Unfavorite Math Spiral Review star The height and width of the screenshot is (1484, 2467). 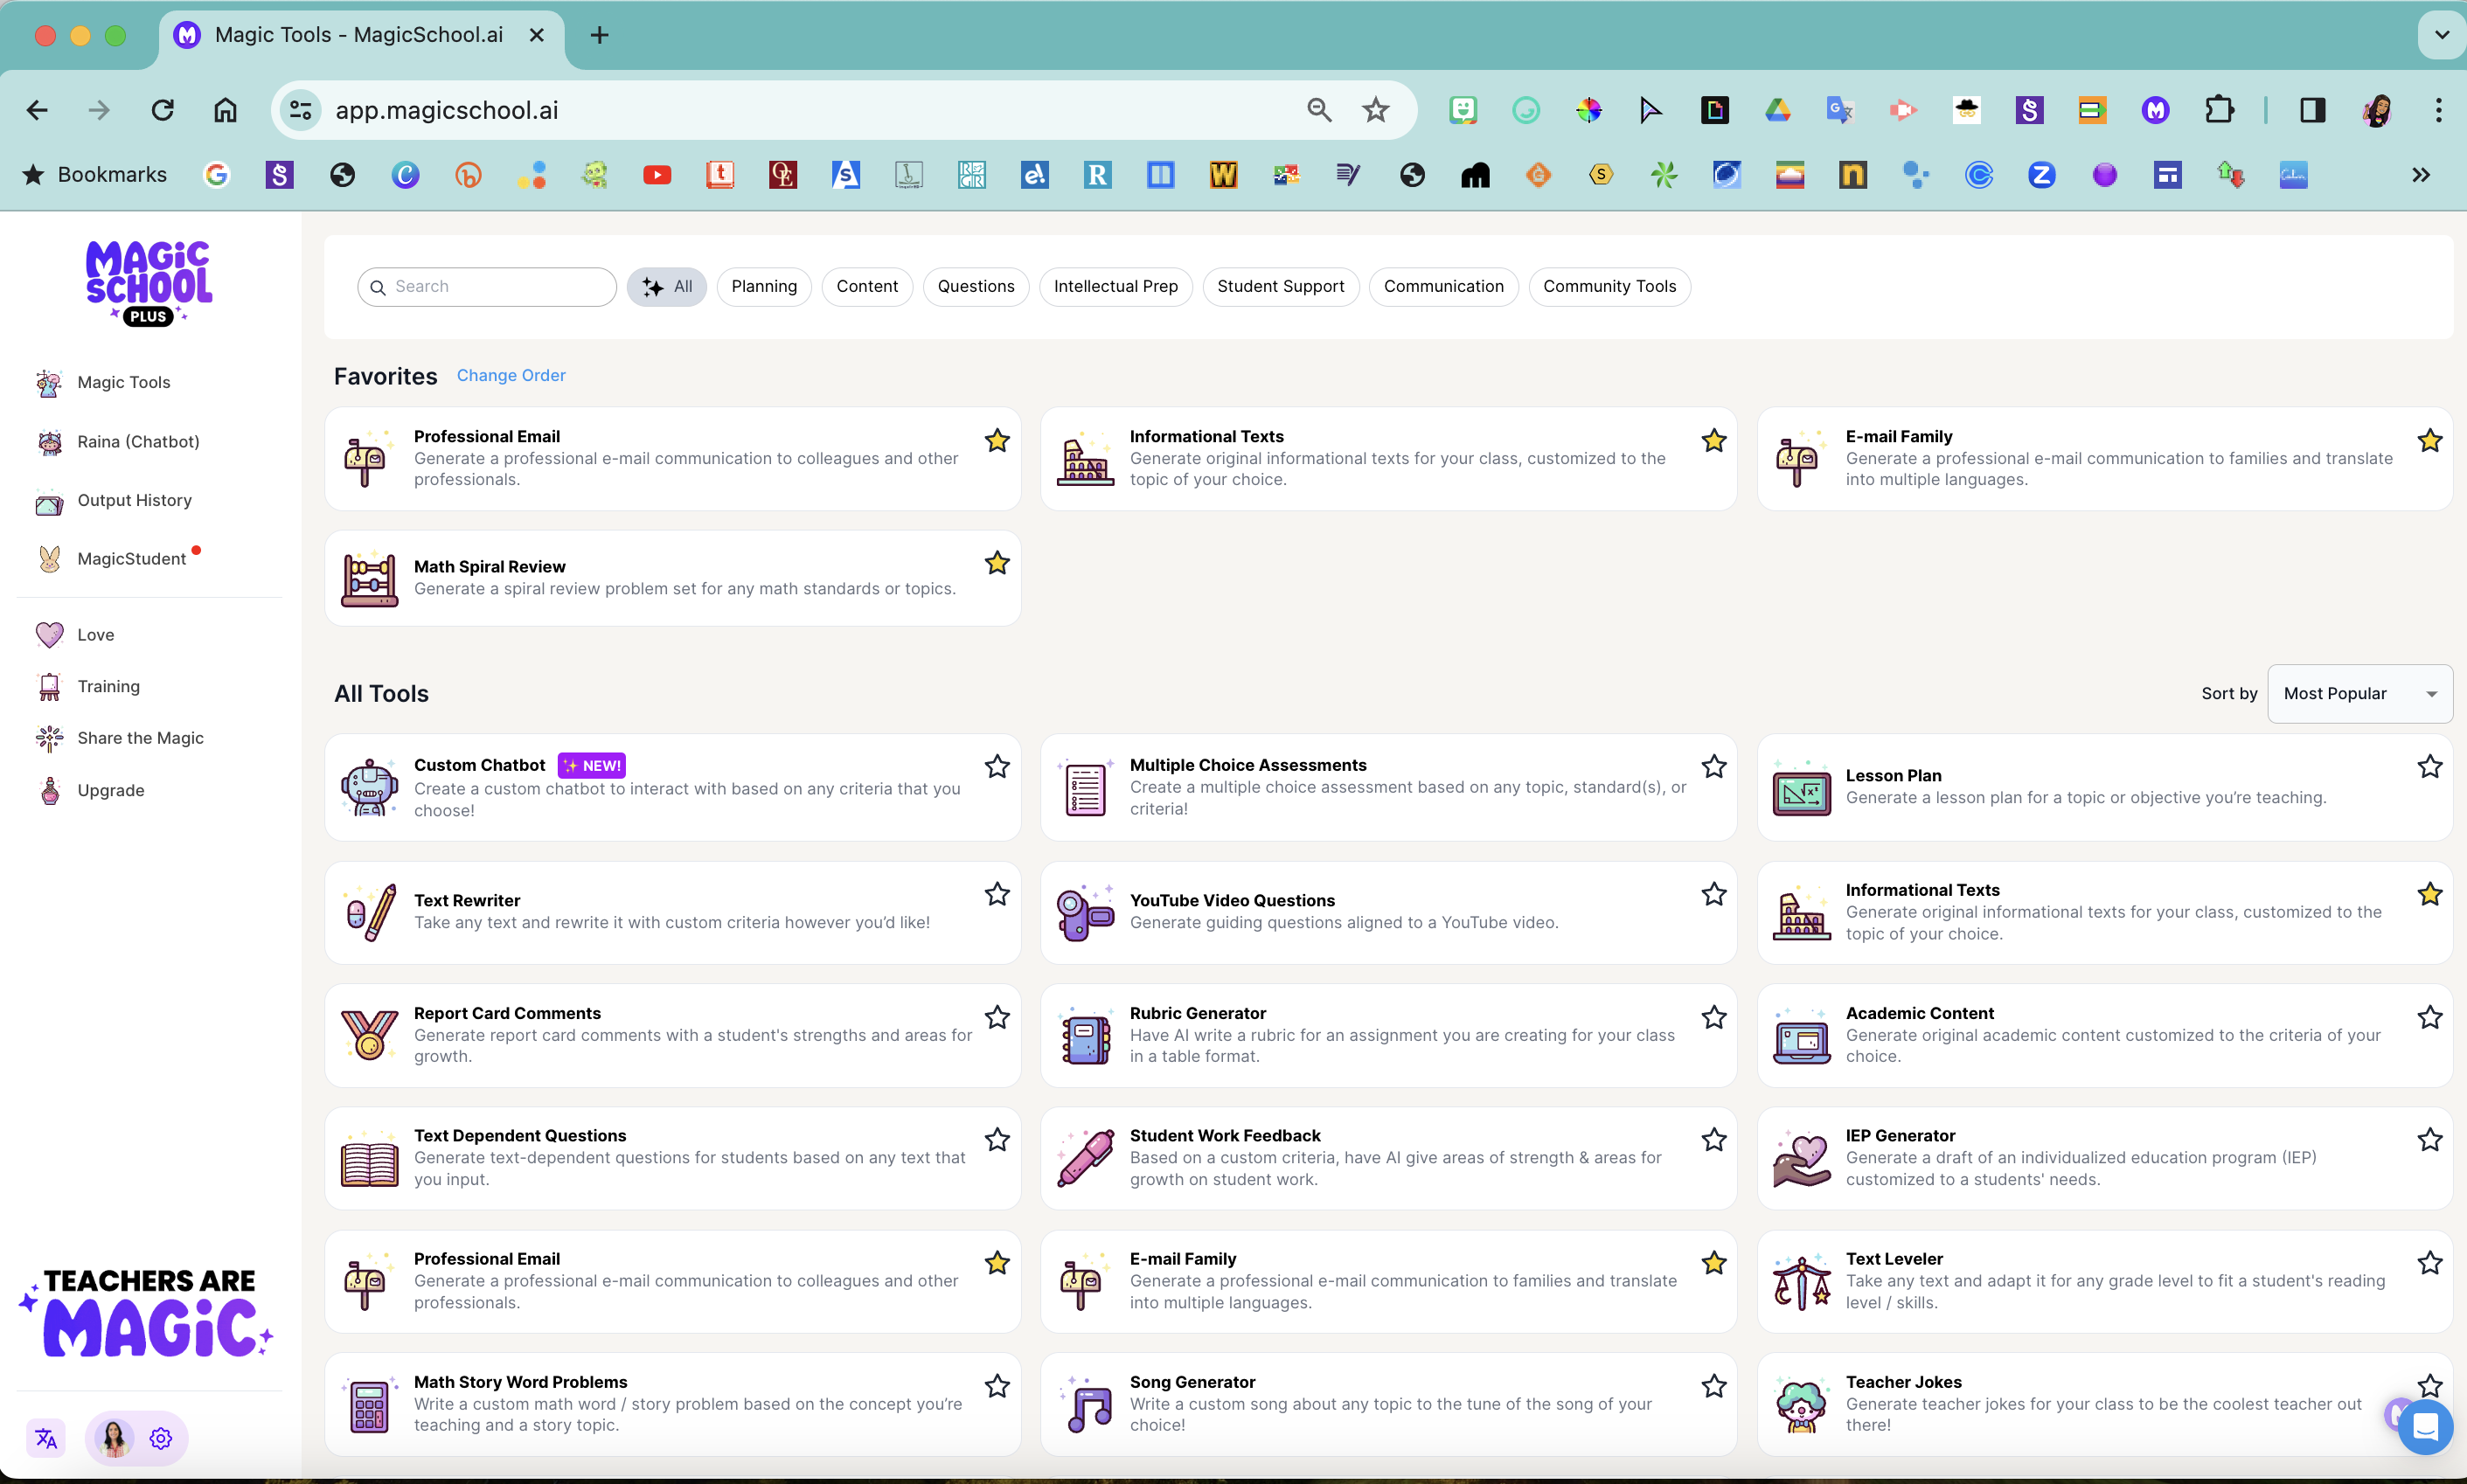click(997, 564)
